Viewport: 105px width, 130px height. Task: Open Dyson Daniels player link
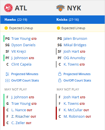pyautogui.click(x=23, y=45)
